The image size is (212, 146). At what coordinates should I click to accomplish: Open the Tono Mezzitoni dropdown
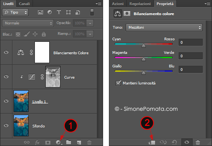coord(164,27)
